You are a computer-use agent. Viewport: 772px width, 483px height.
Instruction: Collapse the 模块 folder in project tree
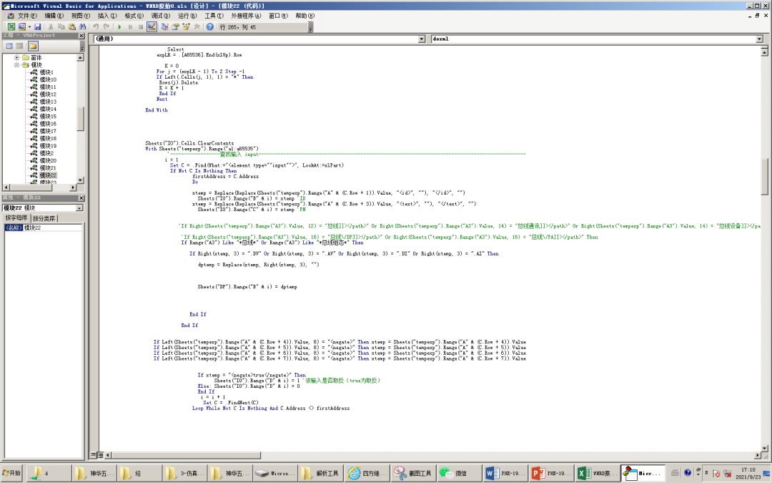(17, 64)
